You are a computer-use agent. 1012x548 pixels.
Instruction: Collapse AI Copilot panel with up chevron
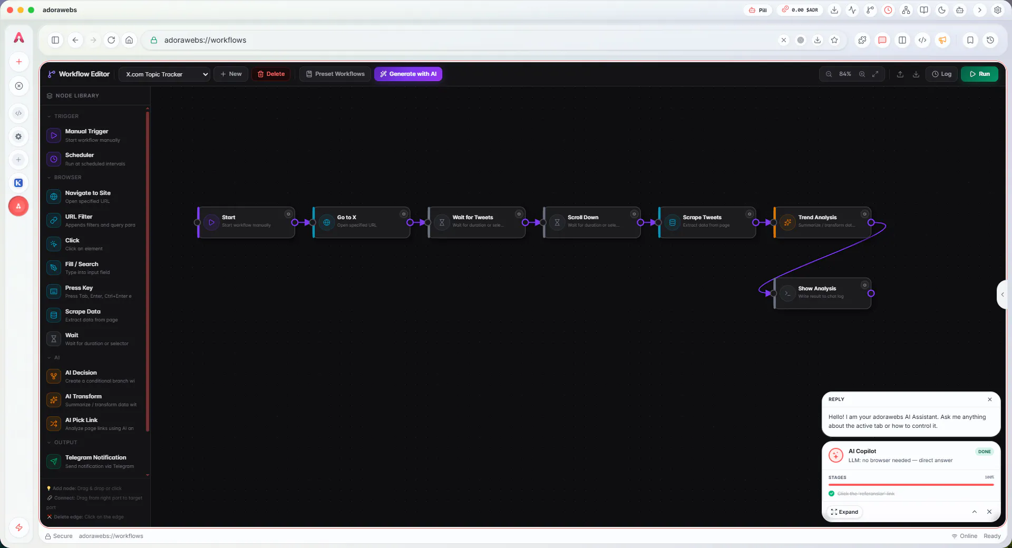pos(975,512)
